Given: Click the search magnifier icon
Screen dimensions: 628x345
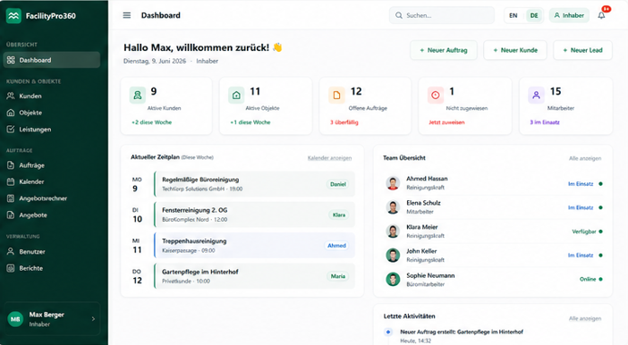Looking at the screenshot, I should (x=398, y=15).
